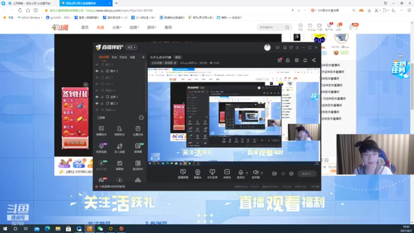Click 签到领取 on the check-in popup
Viewport: 414px width, 233px height.
click(75, 143)
